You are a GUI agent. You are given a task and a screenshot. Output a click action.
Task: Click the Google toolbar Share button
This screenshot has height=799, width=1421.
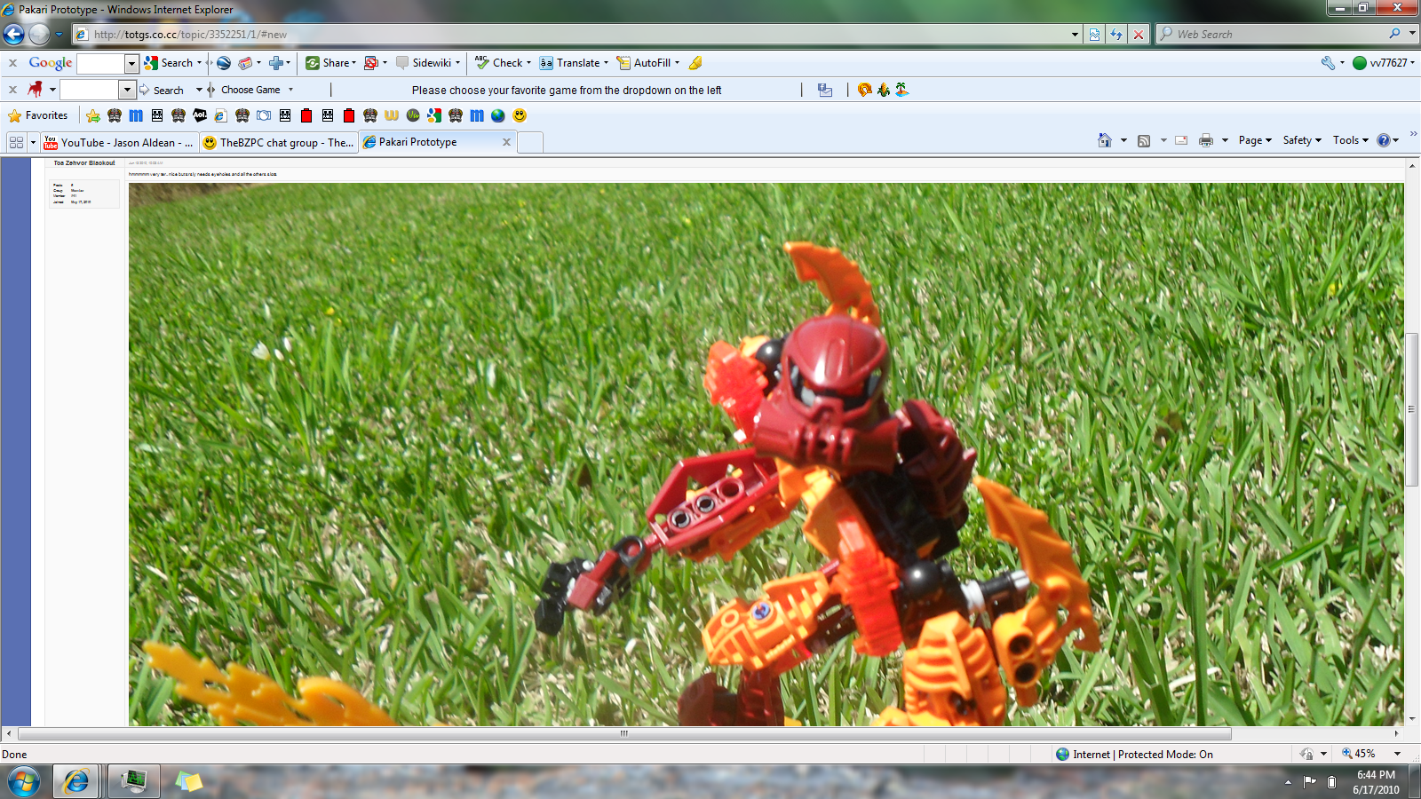pyautogui.click(x=328, y=63)
